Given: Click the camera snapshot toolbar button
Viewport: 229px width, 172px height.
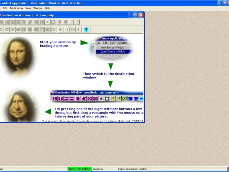Looking at the screenshot, I should coord(73,30).
